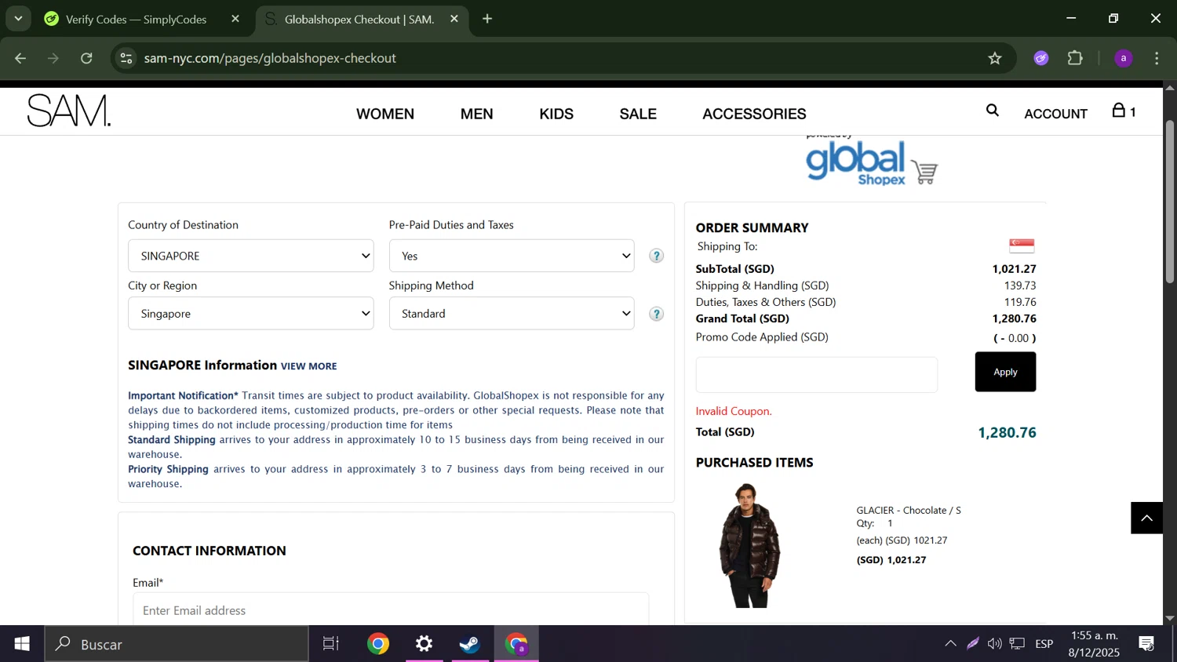Close the Verify Codes tab
The height and width of the screenshot is (662, 1177).
pyautogui.click(x=235, y=19)
